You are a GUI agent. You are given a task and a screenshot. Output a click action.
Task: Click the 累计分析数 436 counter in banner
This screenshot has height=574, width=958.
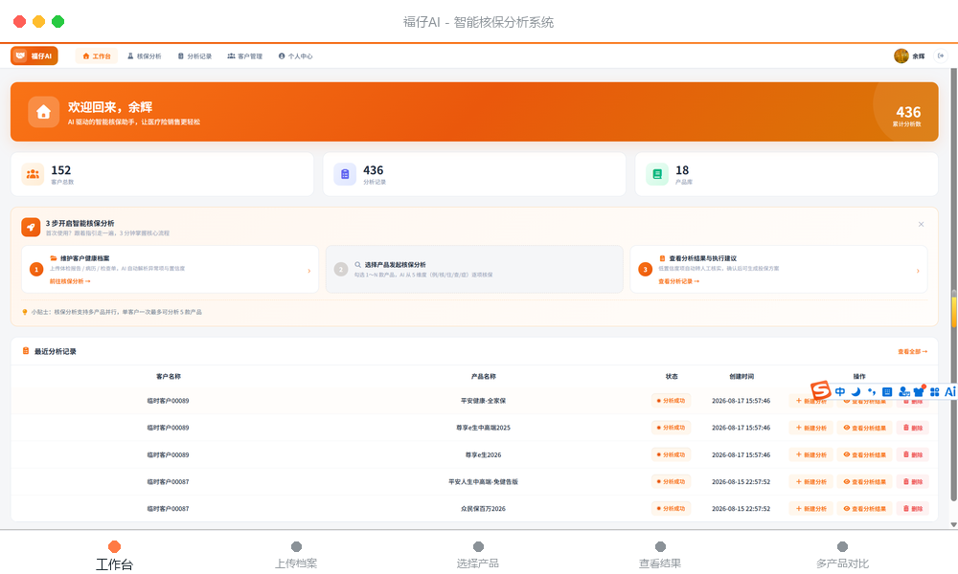(907, 116)
